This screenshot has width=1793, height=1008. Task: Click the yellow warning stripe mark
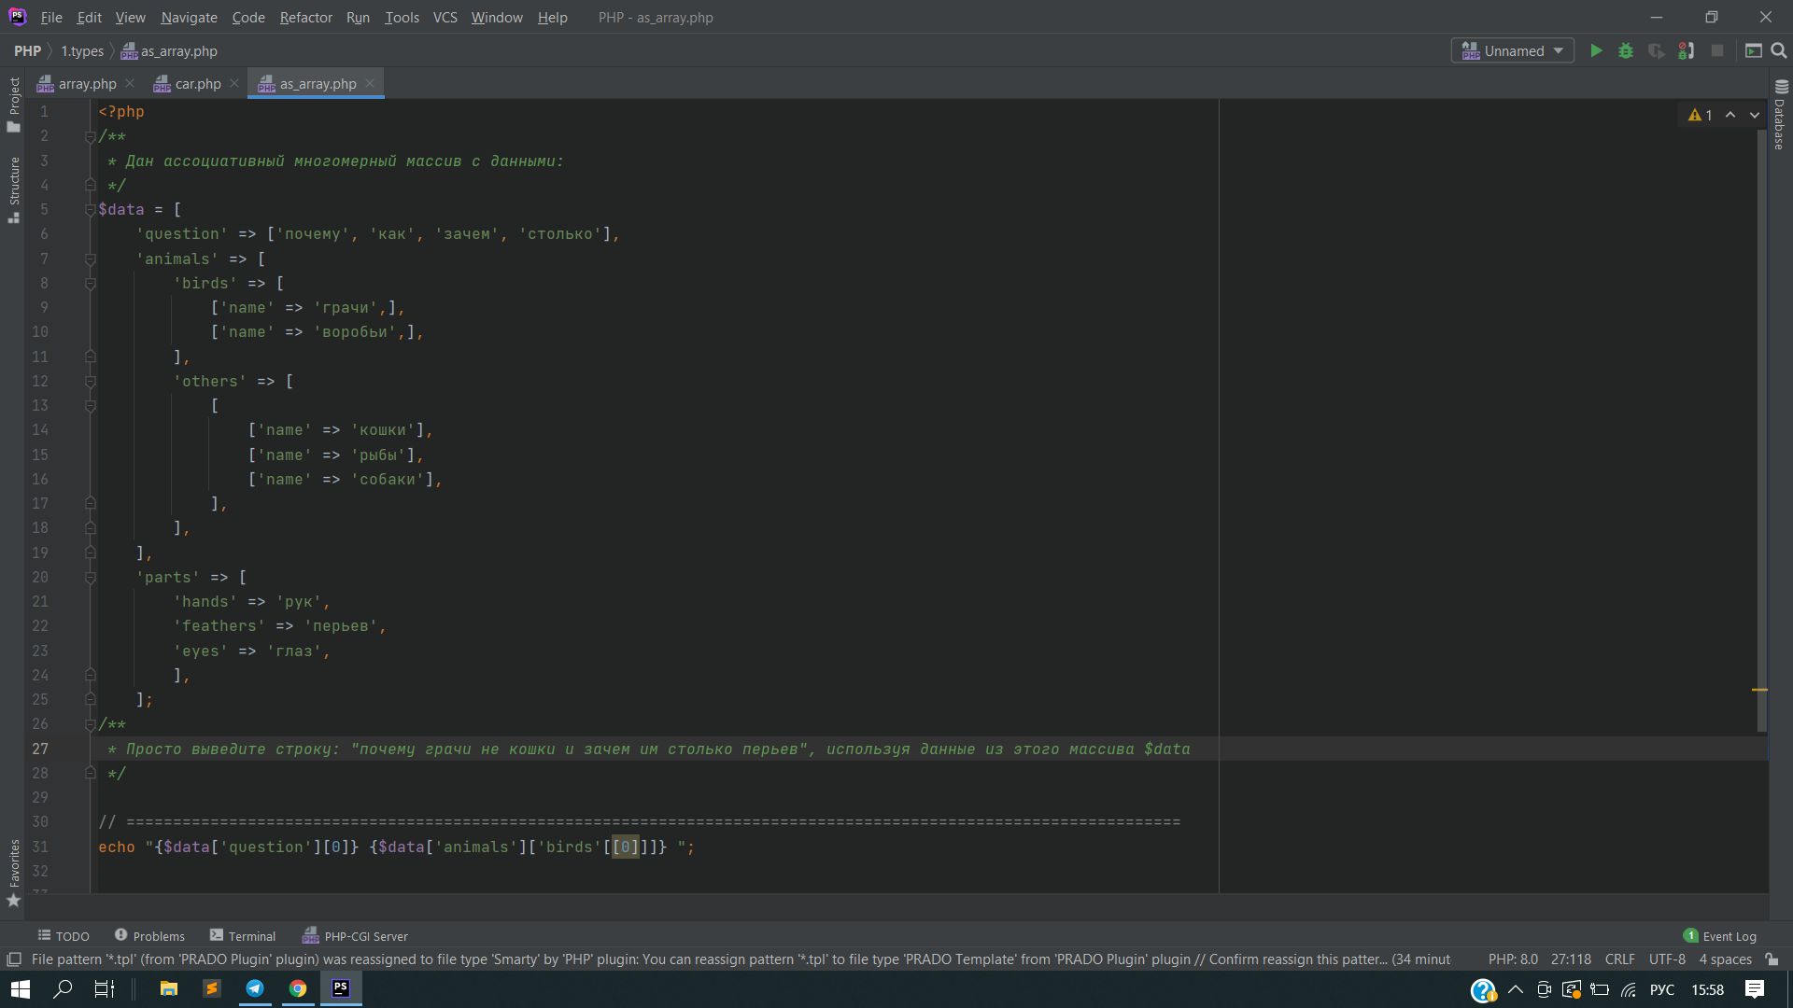(1759, 690)
